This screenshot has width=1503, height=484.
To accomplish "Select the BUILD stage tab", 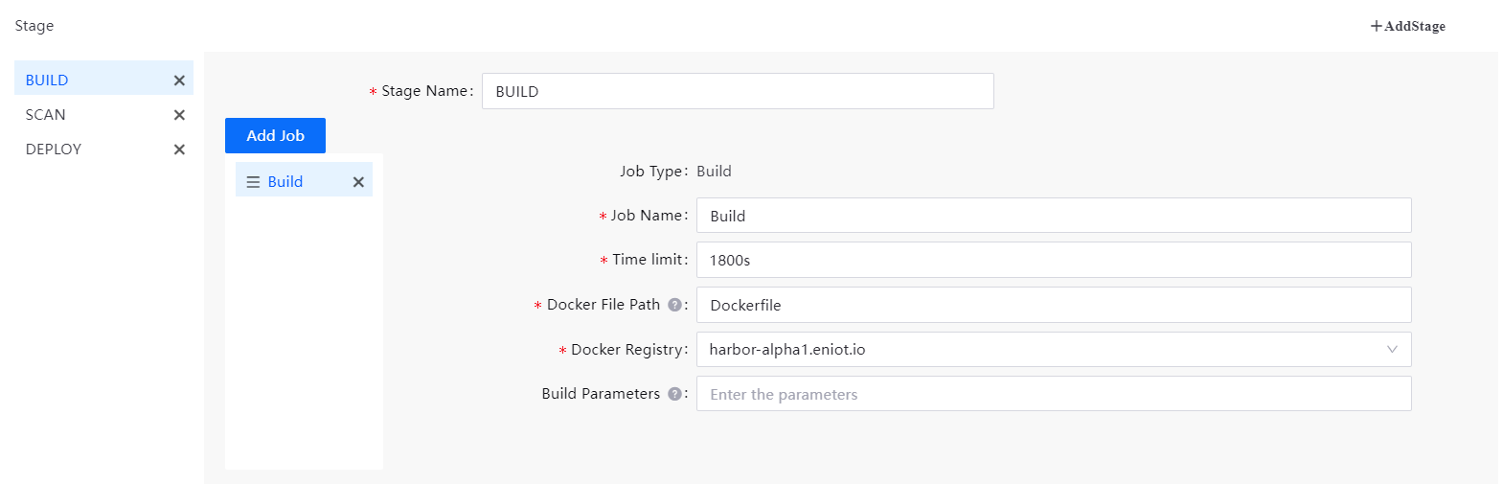I will pyautogui.click(x=103, y=78).
